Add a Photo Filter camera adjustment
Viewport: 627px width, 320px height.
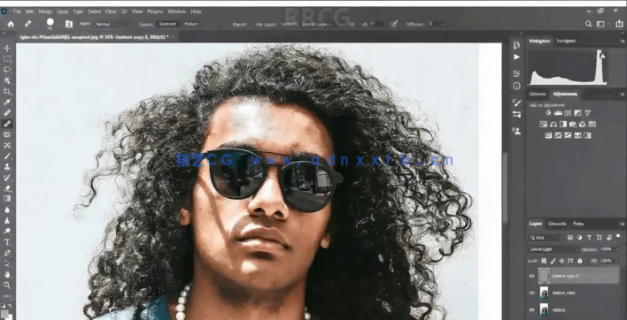[573, 125]
